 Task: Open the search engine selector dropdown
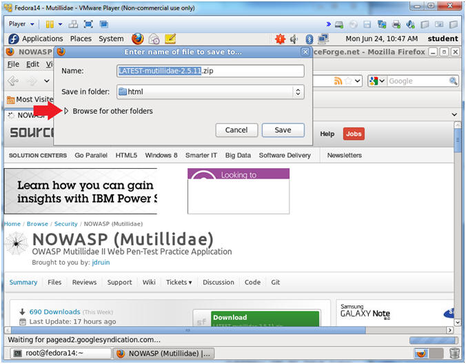pyautogui.click(x=377, y=81)
